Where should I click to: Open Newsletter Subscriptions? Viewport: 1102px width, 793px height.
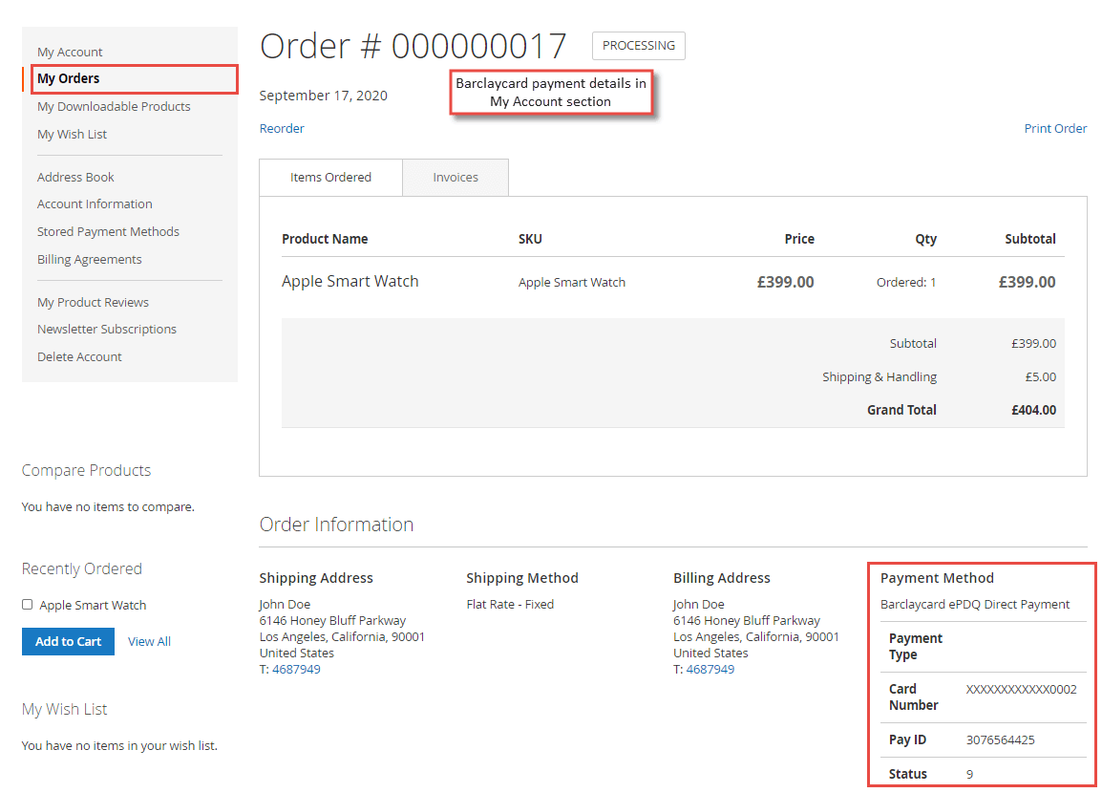point(107,329)
